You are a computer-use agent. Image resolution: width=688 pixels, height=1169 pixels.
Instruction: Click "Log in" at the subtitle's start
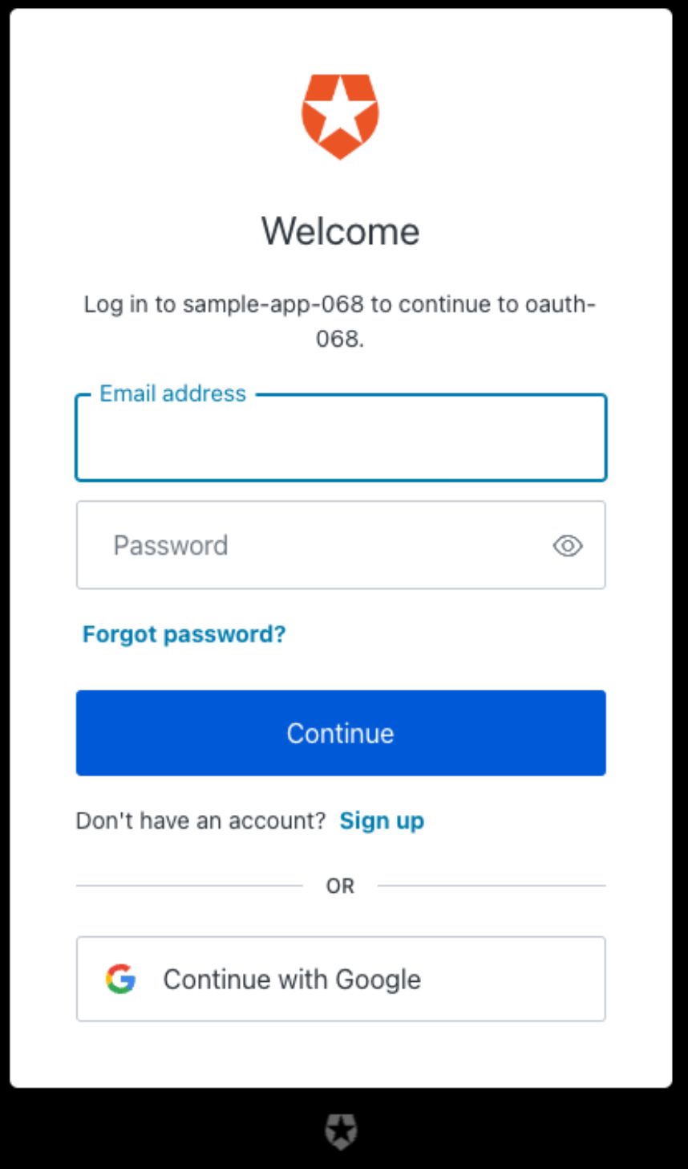tap(110, 305)
